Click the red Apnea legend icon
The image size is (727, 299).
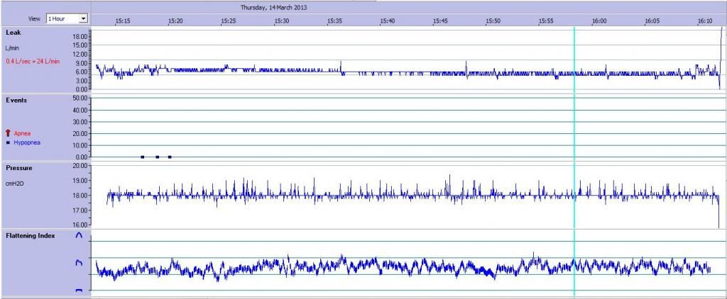pyautogui.click(x=8, y=133)
